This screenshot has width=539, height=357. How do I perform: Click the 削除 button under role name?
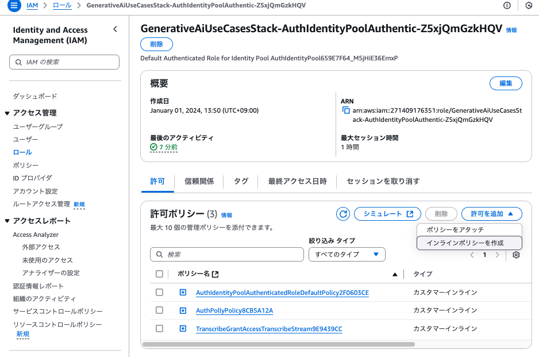click(x=156, y=44)
